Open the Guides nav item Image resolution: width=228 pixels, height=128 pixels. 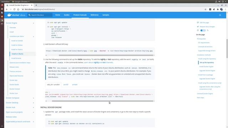[67, 15]
